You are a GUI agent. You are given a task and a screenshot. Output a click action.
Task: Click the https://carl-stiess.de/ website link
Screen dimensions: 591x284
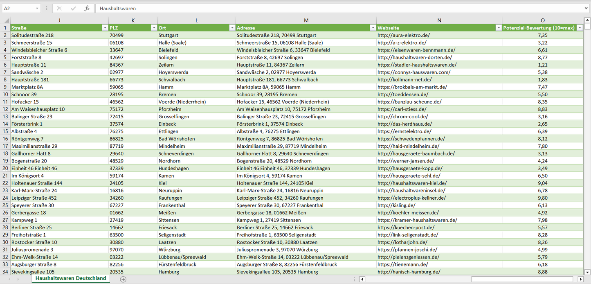[x=402, y=109]
